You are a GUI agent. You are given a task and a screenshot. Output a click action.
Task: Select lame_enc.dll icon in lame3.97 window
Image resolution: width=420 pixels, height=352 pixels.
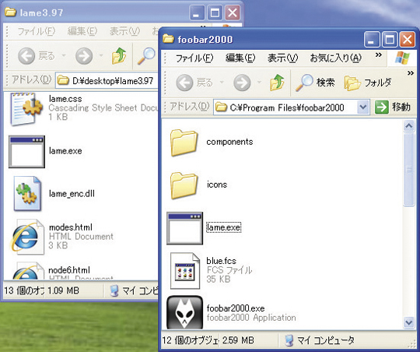27,193
